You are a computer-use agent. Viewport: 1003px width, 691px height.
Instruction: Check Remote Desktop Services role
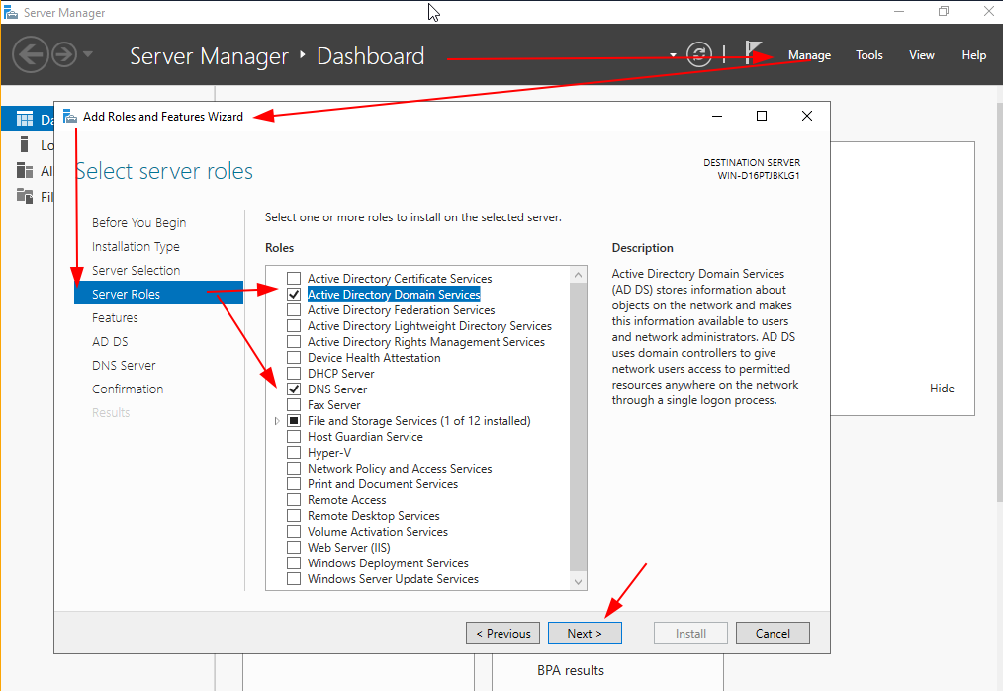pos(294,516)
